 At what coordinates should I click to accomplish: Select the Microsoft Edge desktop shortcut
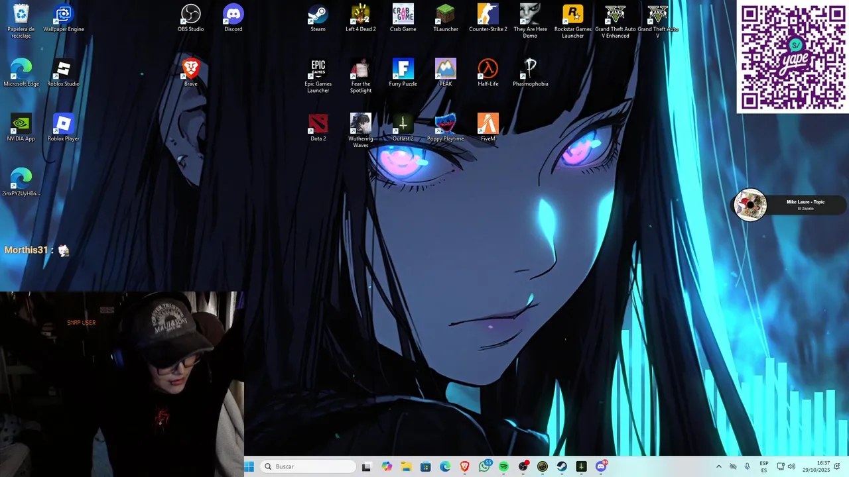coord(21,73)
